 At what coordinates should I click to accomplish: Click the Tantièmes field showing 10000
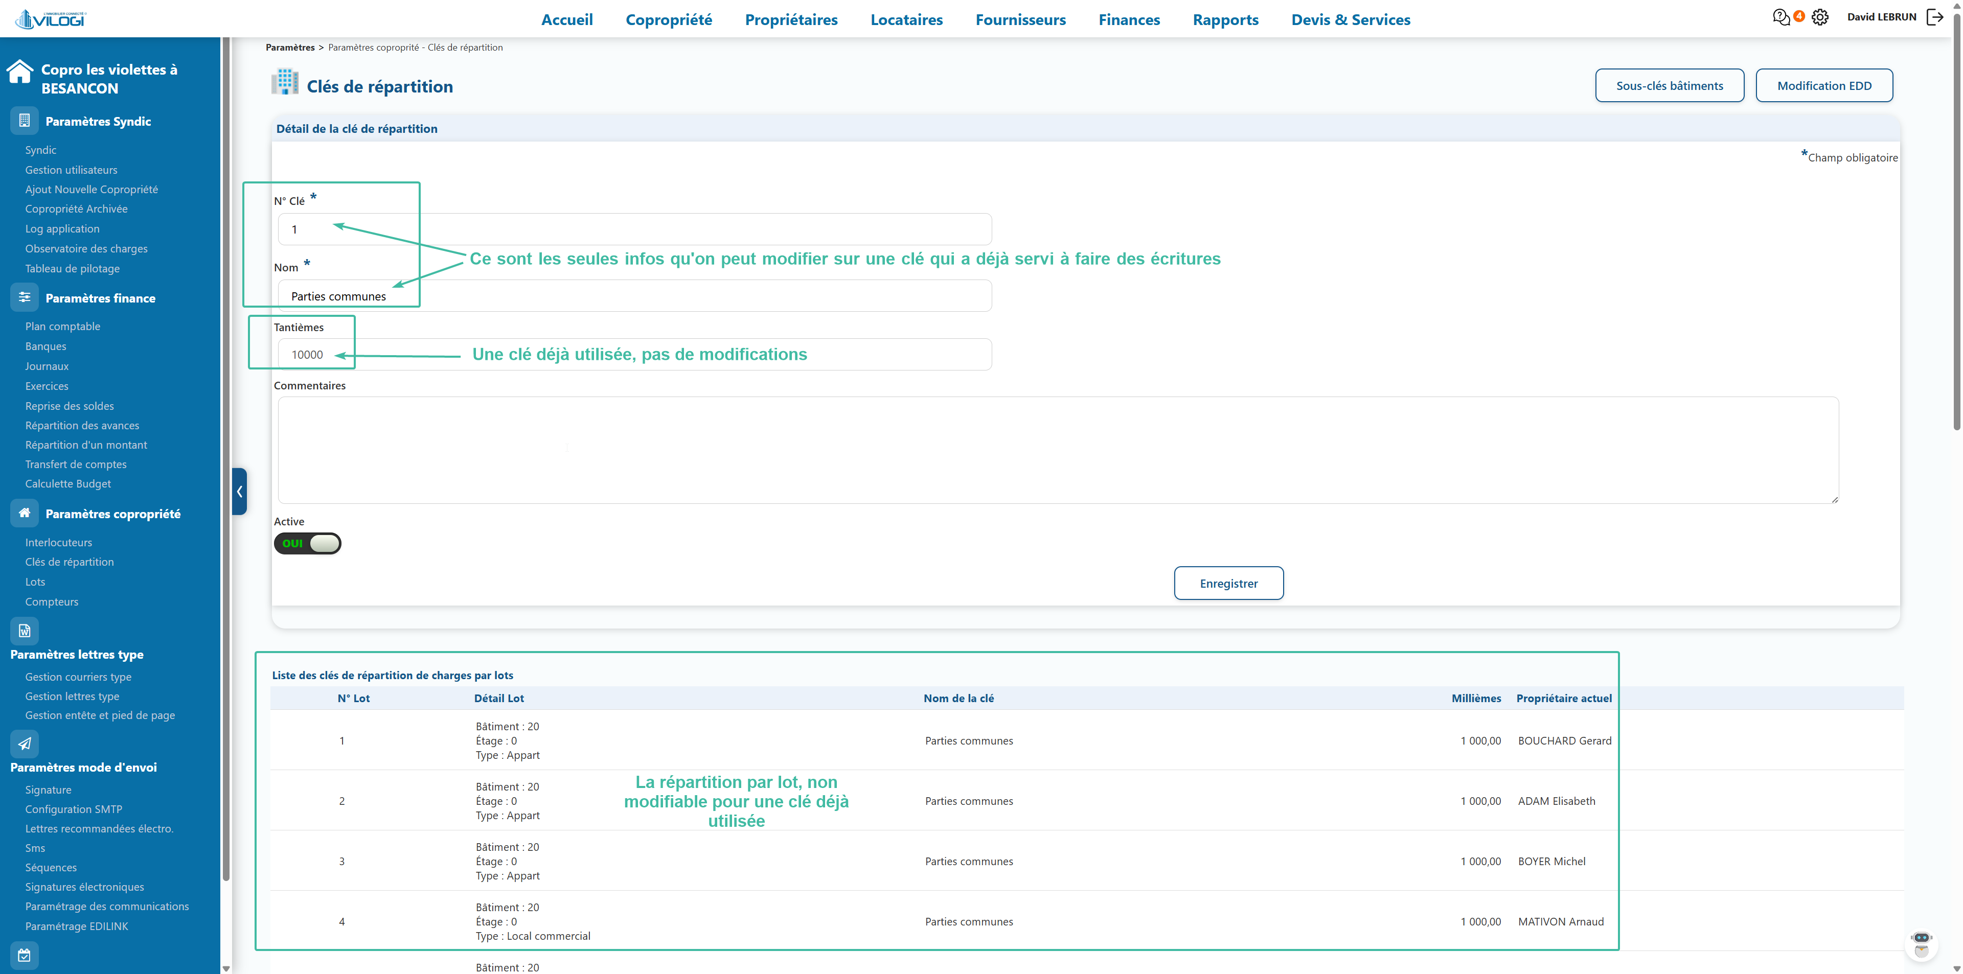pos(634,354)
